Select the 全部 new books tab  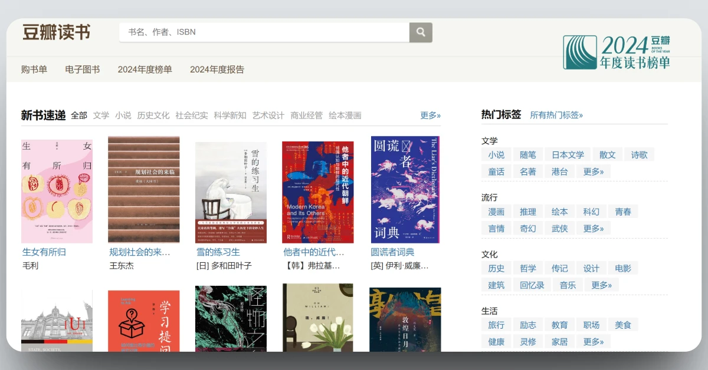(x=79, y=115)
